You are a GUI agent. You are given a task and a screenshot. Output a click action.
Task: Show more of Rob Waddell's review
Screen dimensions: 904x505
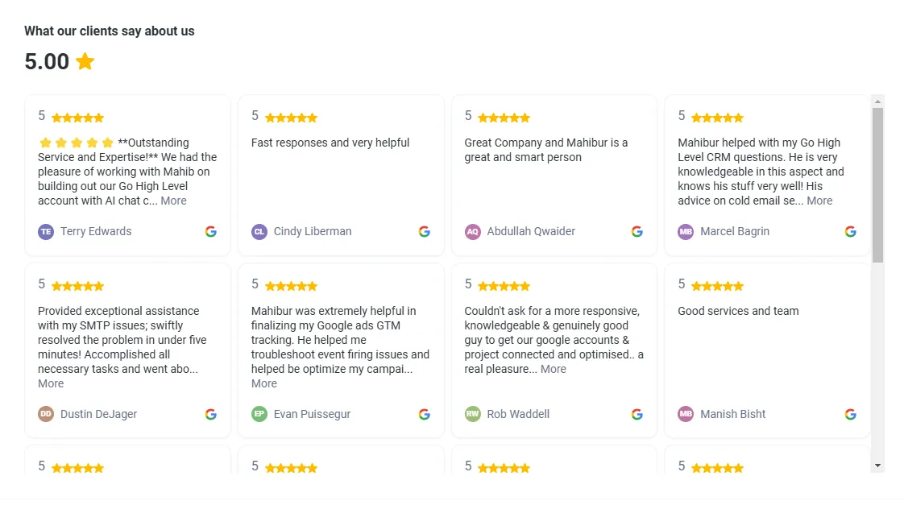(553, 369)
